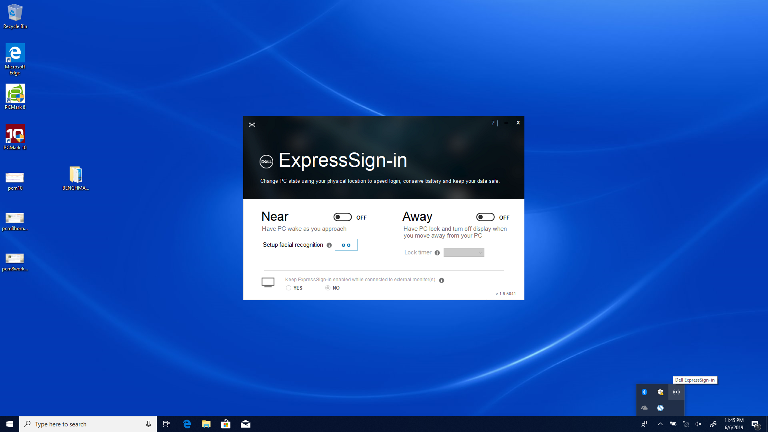Open Mail app from taskbar

tap(246, 424)
